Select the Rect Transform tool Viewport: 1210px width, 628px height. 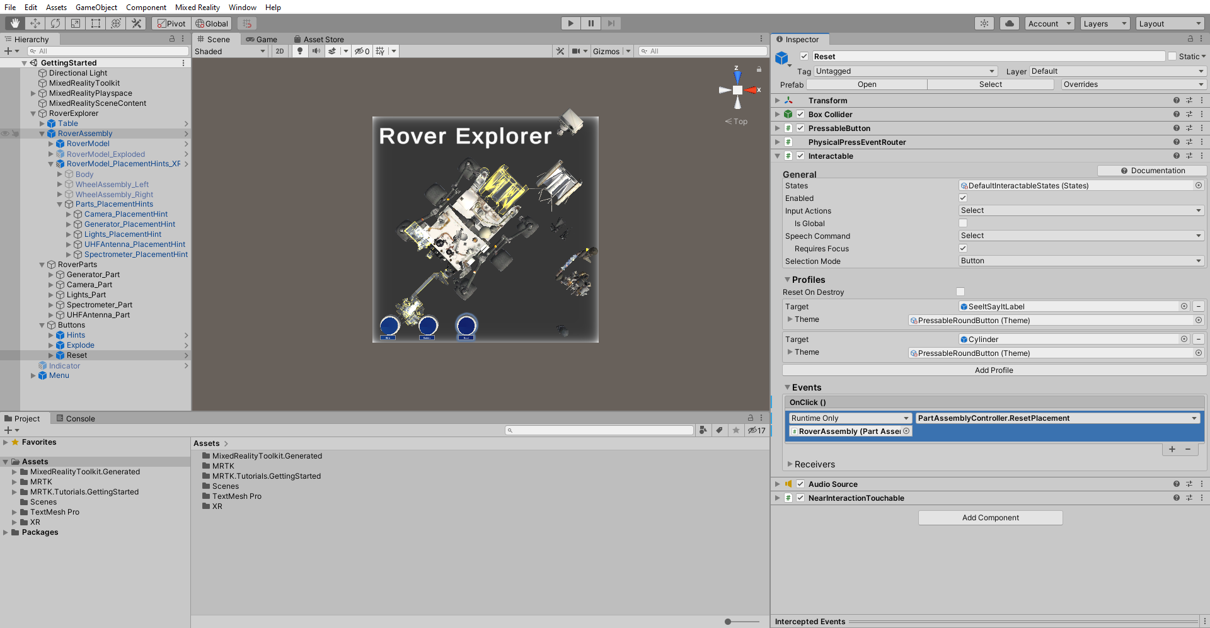pyautogui.click(x=95, y=23)
